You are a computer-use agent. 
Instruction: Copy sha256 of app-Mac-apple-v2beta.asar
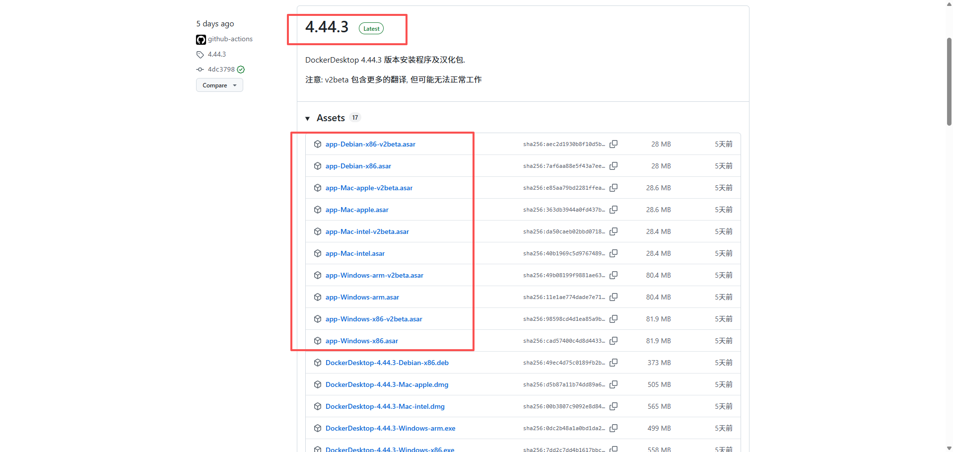(x=613, y=188)
